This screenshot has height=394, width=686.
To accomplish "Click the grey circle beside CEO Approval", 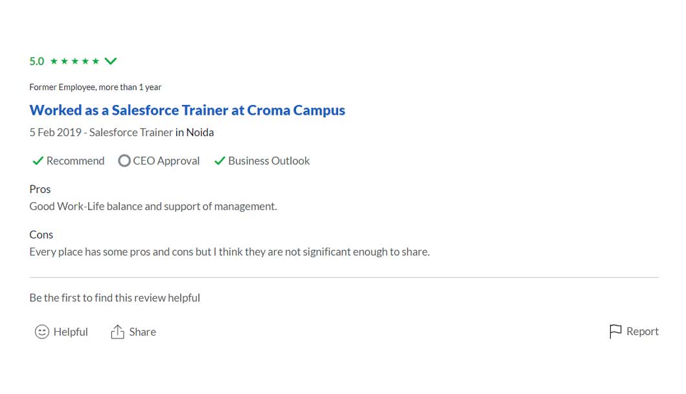I will click(124, 161).
